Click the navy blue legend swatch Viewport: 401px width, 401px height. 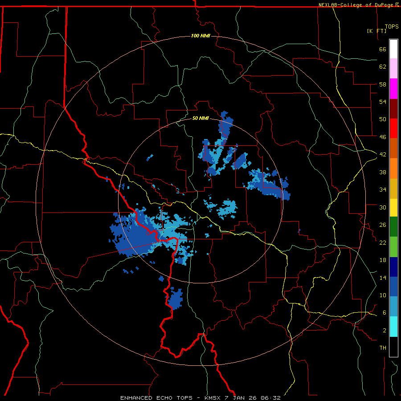tap(393, 267)
